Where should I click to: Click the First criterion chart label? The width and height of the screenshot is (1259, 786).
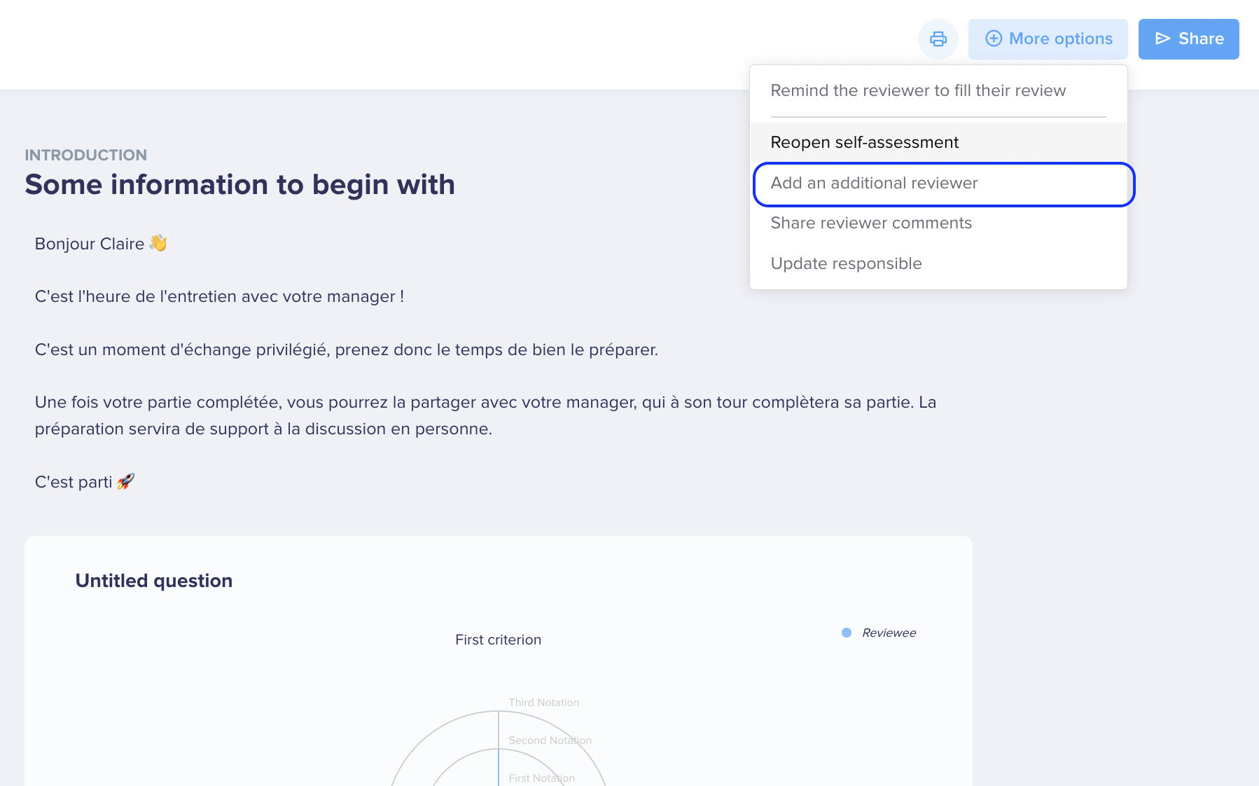tap(498, 640)
